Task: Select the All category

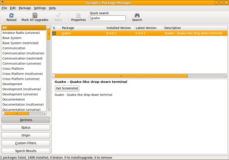Action: (24, 28)
